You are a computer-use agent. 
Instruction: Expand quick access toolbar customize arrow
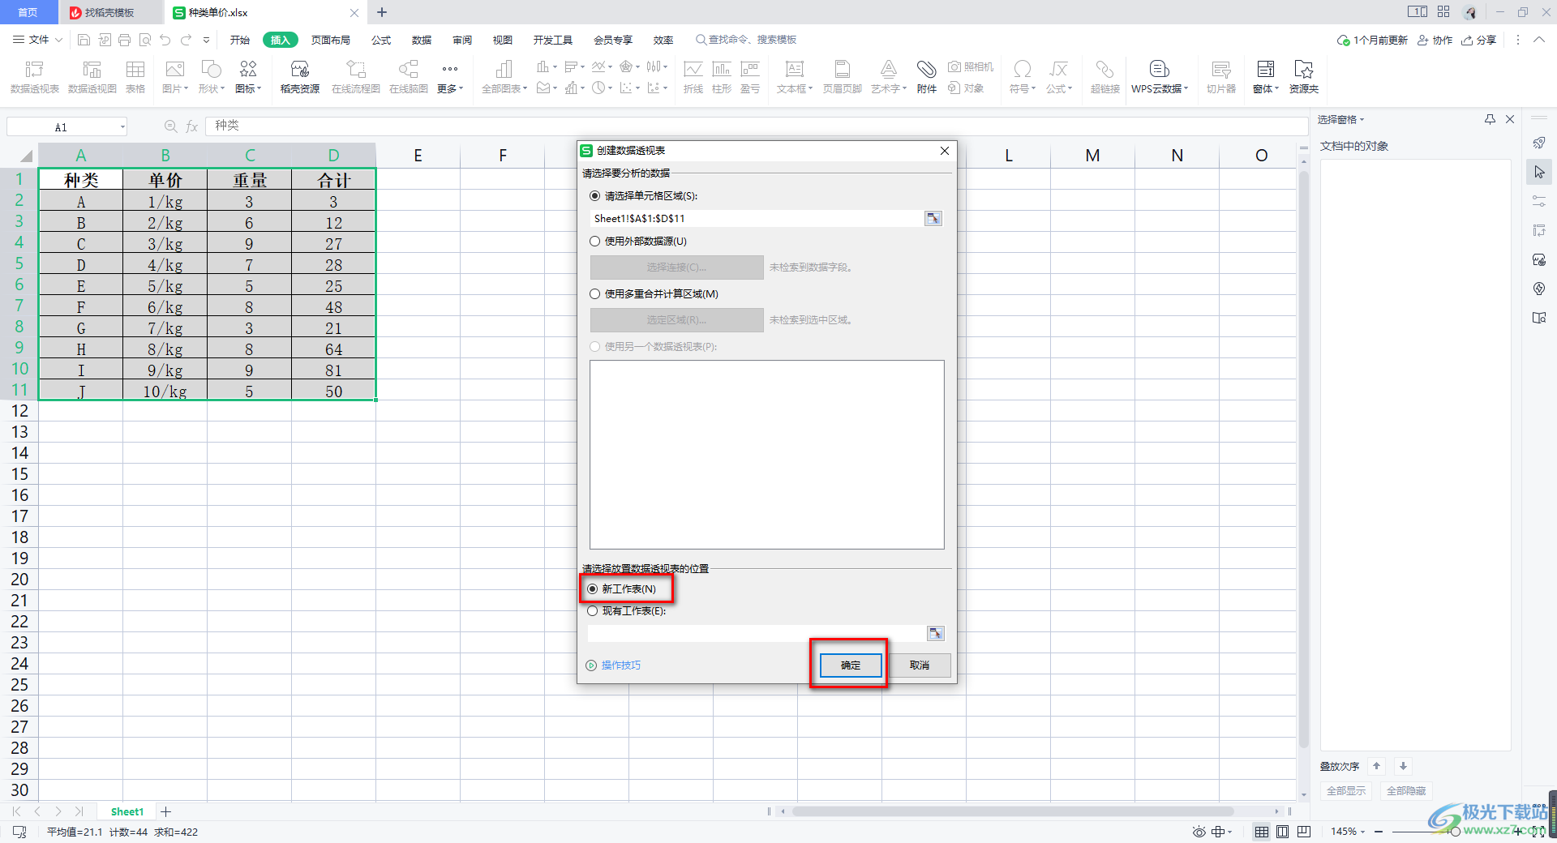click(206, 40)
